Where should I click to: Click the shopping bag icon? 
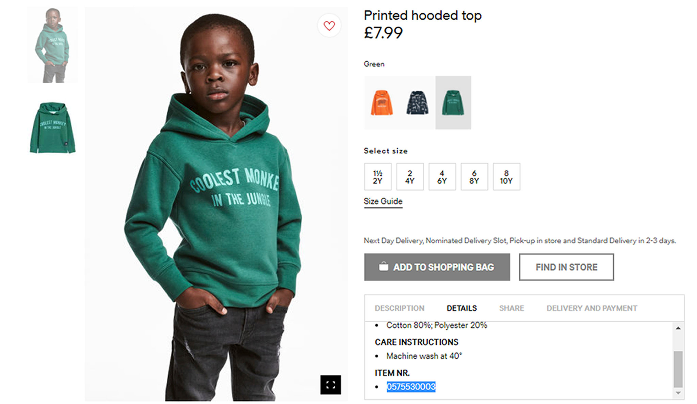pyautogui.click(x=384, y=267)
